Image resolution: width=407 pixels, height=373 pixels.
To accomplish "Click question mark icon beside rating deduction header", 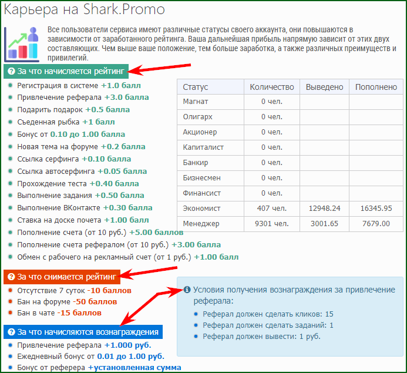I will (x=11, y=277).
